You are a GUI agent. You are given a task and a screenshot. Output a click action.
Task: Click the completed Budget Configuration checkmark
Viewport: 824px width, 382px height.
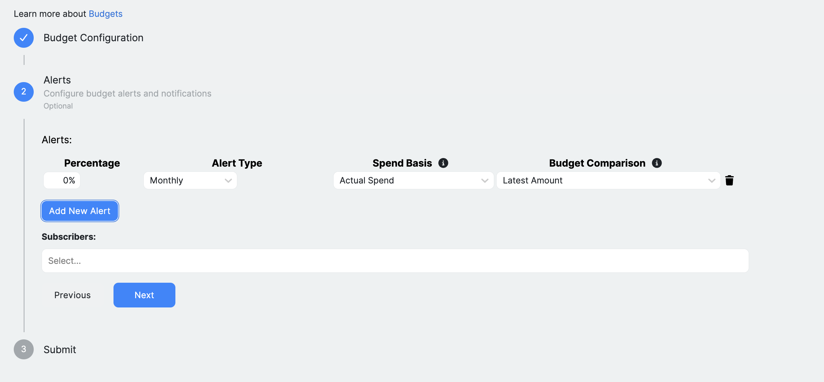pyautogui.click(x=23, y=38)
